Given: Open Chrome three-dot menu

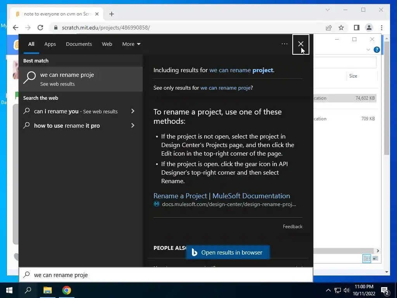Looking at the screenshot, I should 381,28.
